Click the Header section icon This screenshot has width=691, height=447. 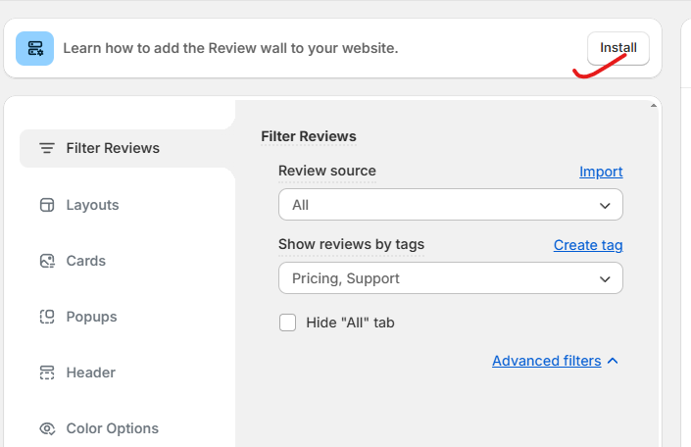pos(46,372)
